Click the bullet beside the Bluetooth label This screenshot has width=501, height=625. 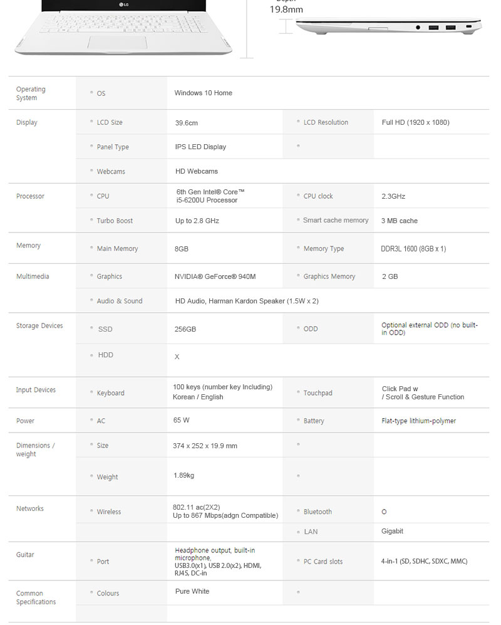(298, 512)
